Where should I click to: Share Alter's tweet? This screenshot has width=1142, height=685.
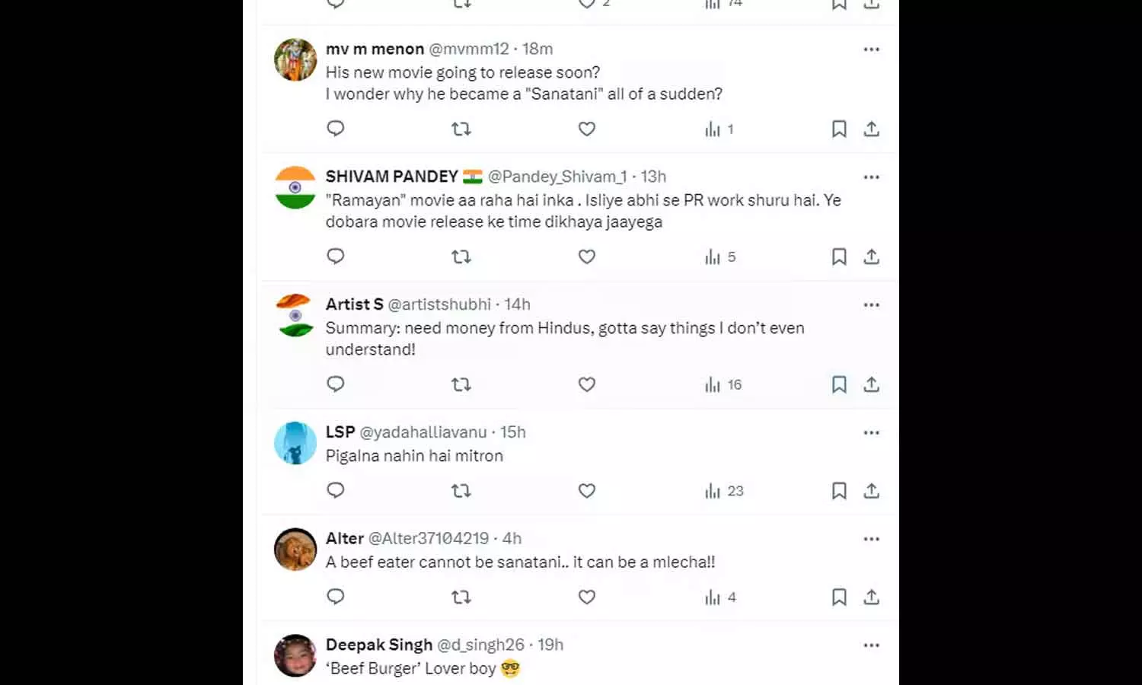(x=872, y=597)
